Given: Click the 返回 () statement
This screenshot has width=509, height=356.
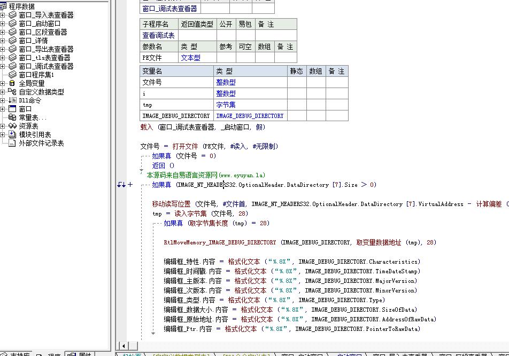Looking at the screenshot, I should [x=163, y=165].
